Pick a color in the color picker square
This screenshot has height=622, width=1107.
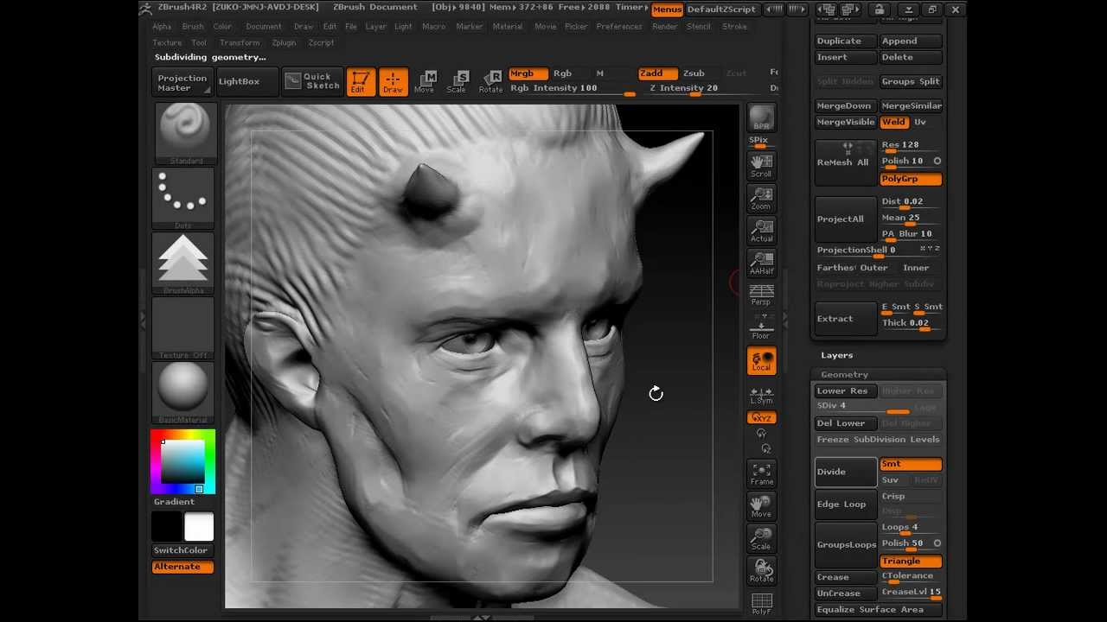[182, 462]
